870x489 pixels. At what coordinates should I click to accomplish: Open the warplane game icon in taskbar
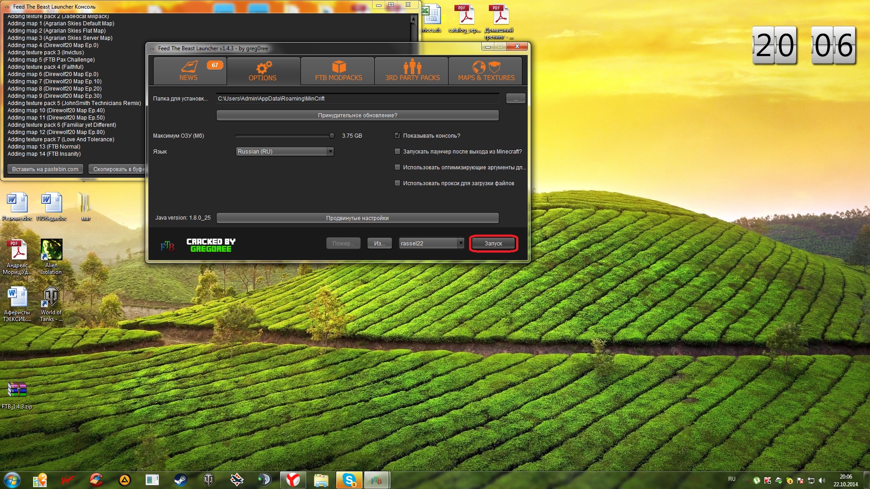pyautogui.click(x=237, y=480)
